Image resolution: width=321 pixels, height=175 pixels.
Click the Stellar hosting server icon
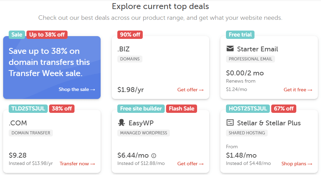click(x=230, y=123)
